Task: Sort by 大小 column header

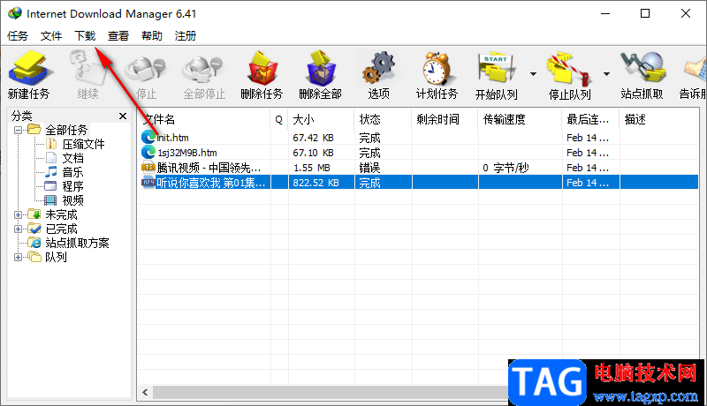Action: (321, 120)
